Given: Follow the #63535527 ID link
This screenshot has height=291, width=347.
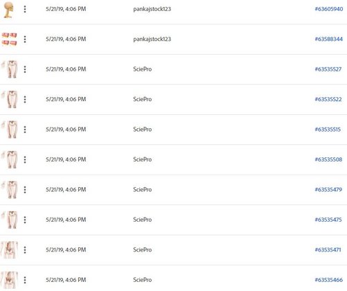Looking at the screenshot, I should 328,69.
